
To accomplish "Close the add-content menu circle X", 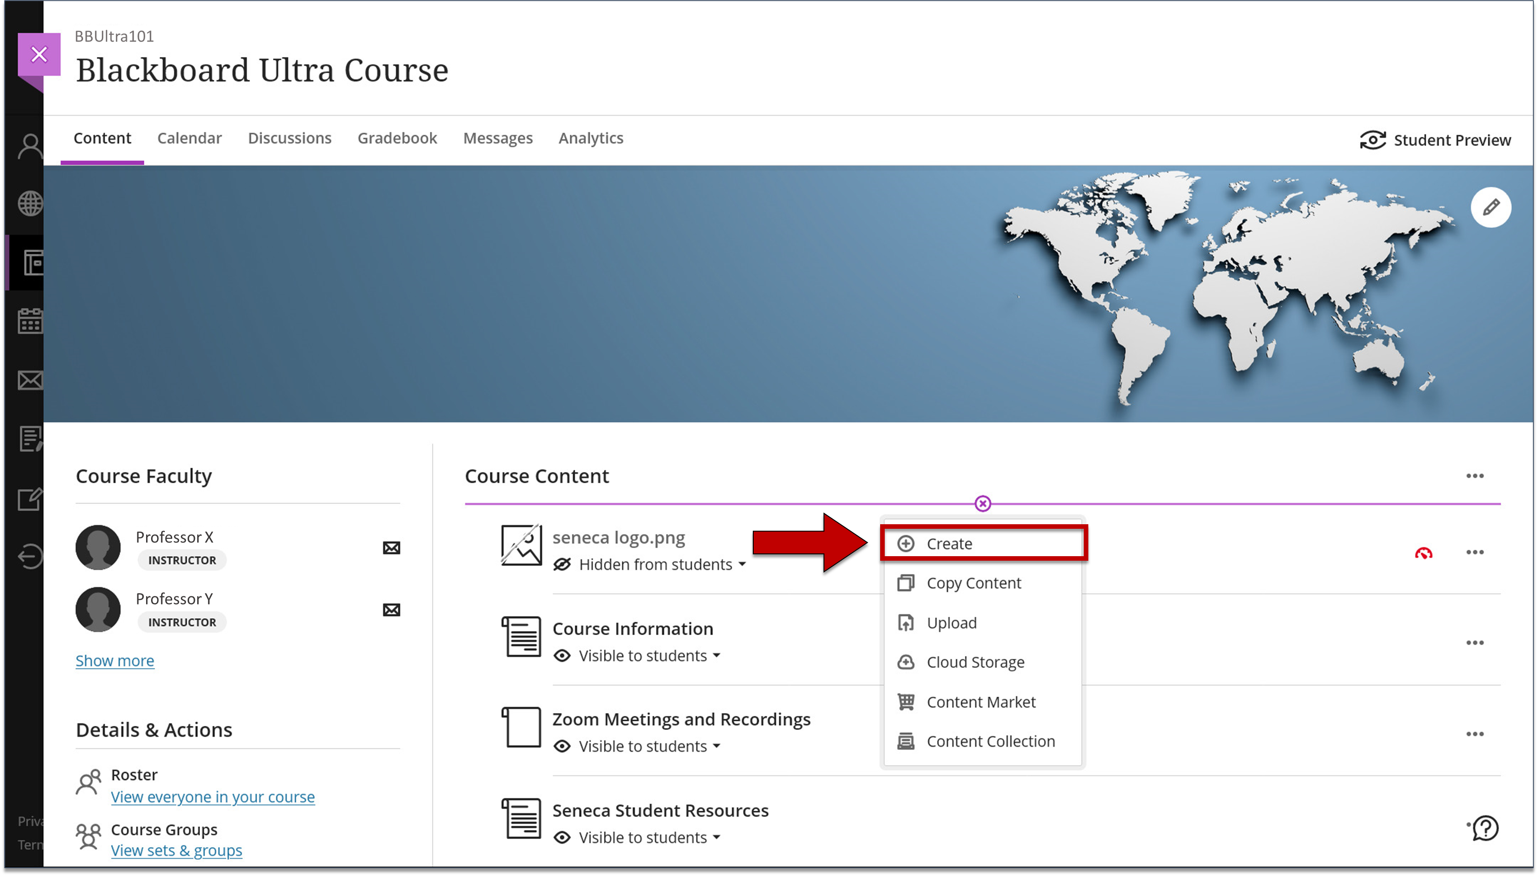I will 982,504.
